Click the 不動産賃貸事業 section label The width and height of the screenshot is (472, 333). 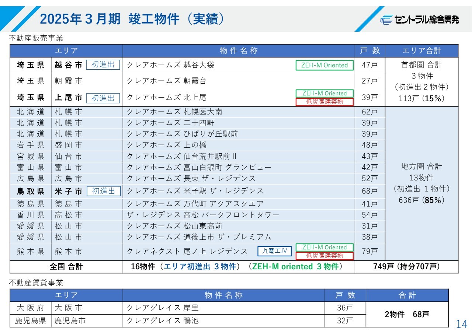tap(36, 283)
